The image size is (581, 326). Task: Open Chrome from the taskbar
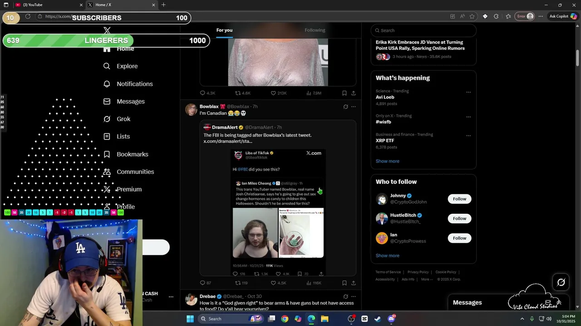285,319
